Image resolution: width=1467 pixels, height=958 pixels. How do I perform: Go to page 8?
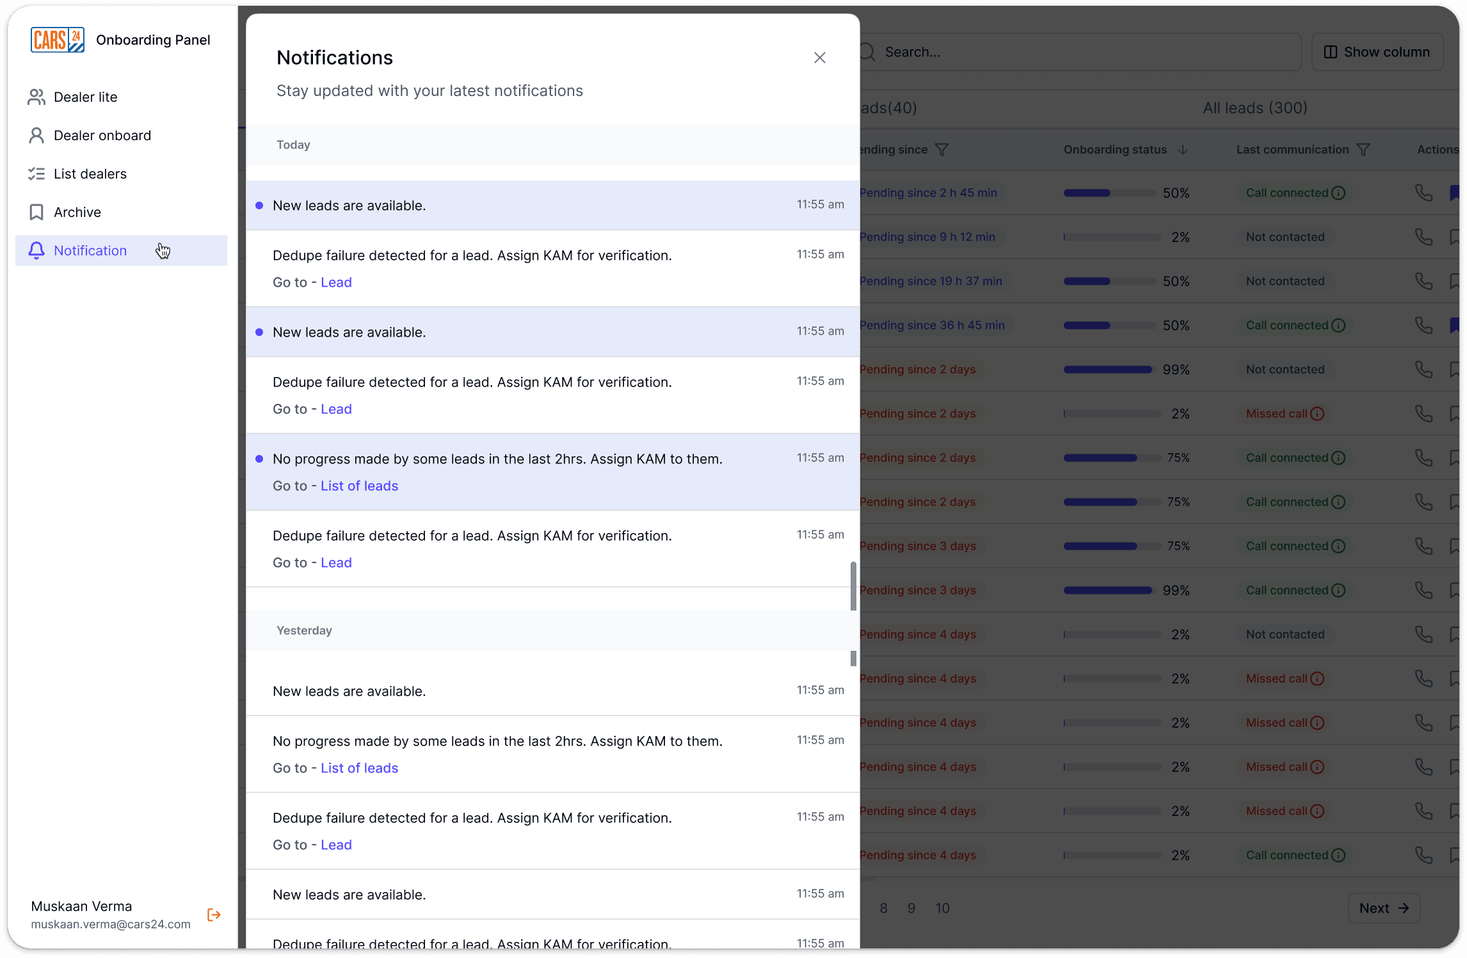(x=883, y=908)
